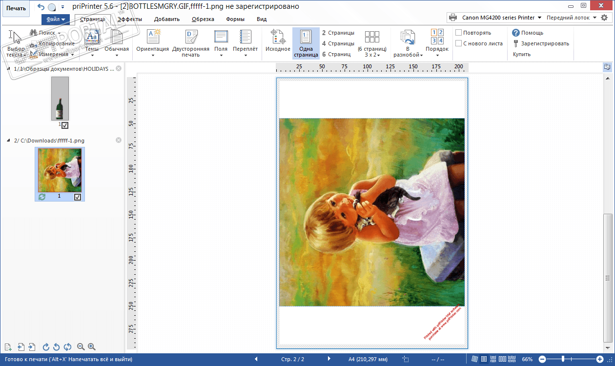The height and width of the screenshot is (366, 615).
Task: Click the green refresh icon on thumbnail
Action: pos(42,197)
